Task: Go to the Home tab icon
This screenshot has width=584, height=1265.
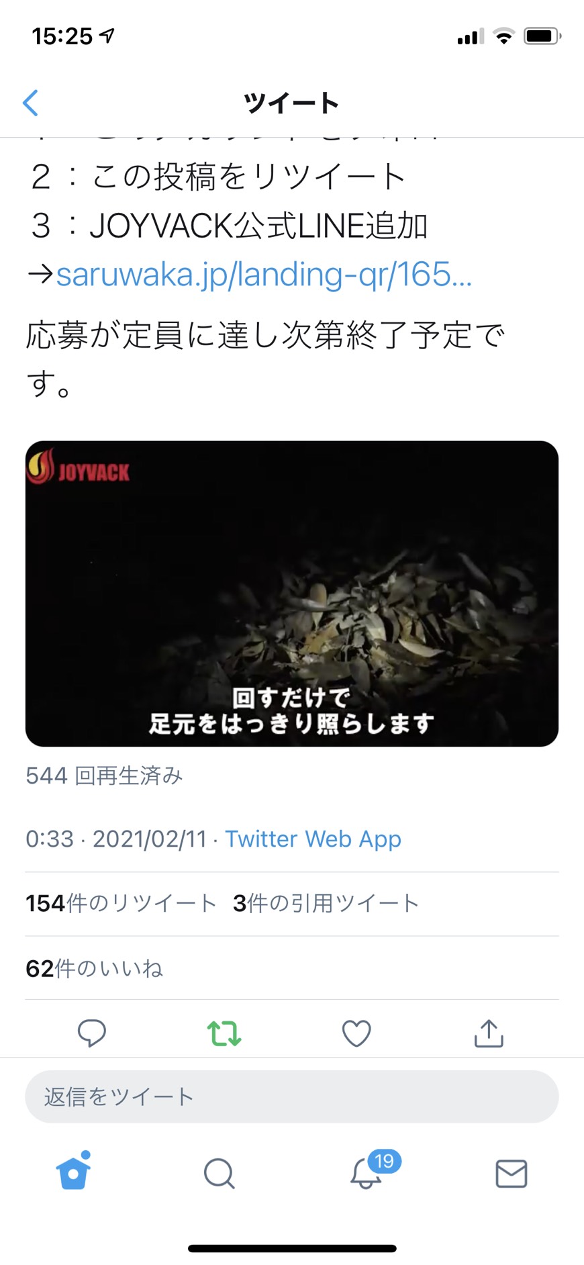Action: 74,1170
